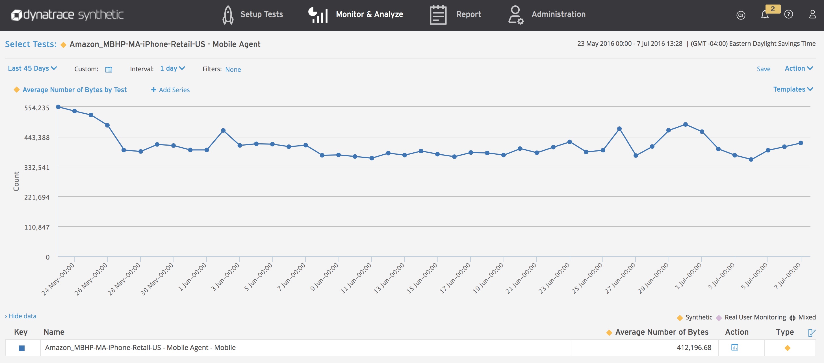Collapse table with Hide data
Screen dimensions: 824x363
[x=20, y=316]
